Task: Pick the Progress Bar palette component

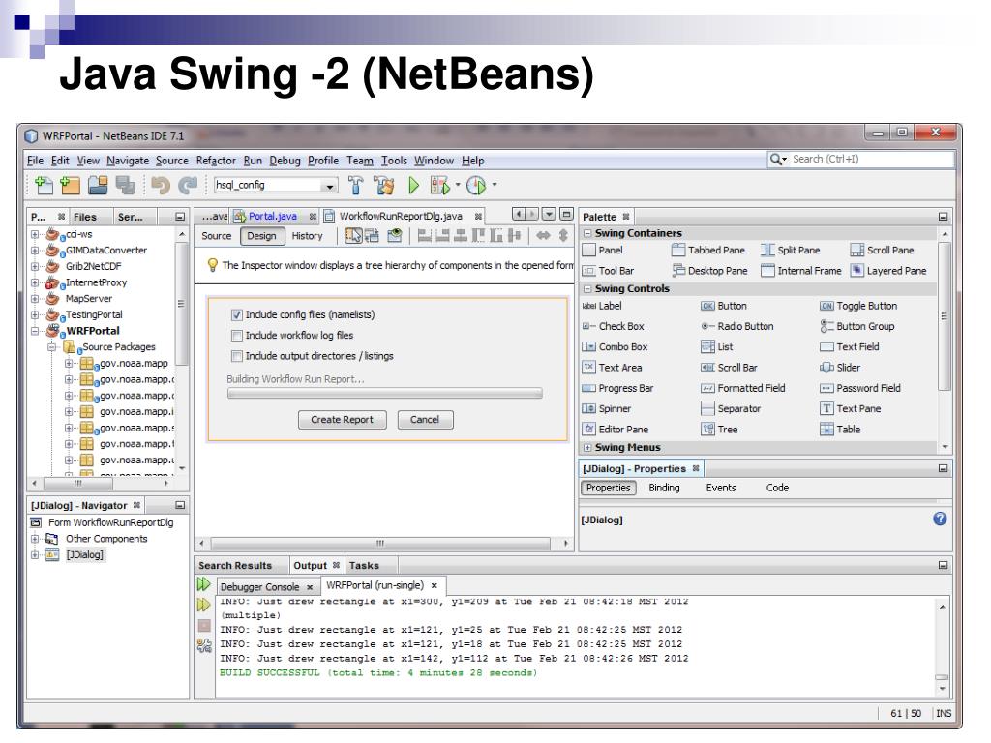Action: (617, 388)
